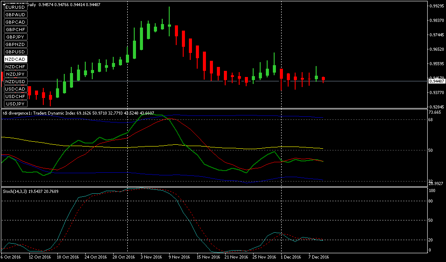Click the 0.98370 price axis value

[436, 20]
